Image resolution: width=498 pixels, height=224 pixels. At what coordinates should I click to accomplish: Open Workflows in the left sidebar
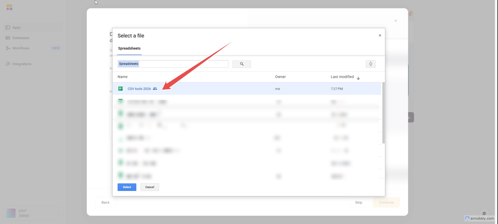pos(21,48)
